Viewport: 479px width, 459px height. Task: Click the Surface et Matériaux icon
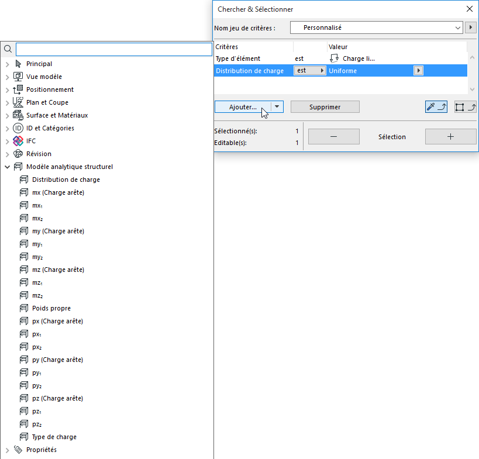click(18, 115)
